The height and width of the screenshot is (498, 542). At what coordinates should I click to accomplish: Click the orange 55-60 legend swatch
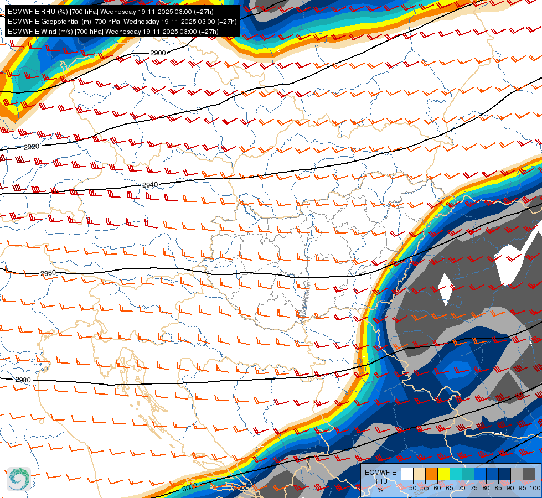(x=431, y=474)
